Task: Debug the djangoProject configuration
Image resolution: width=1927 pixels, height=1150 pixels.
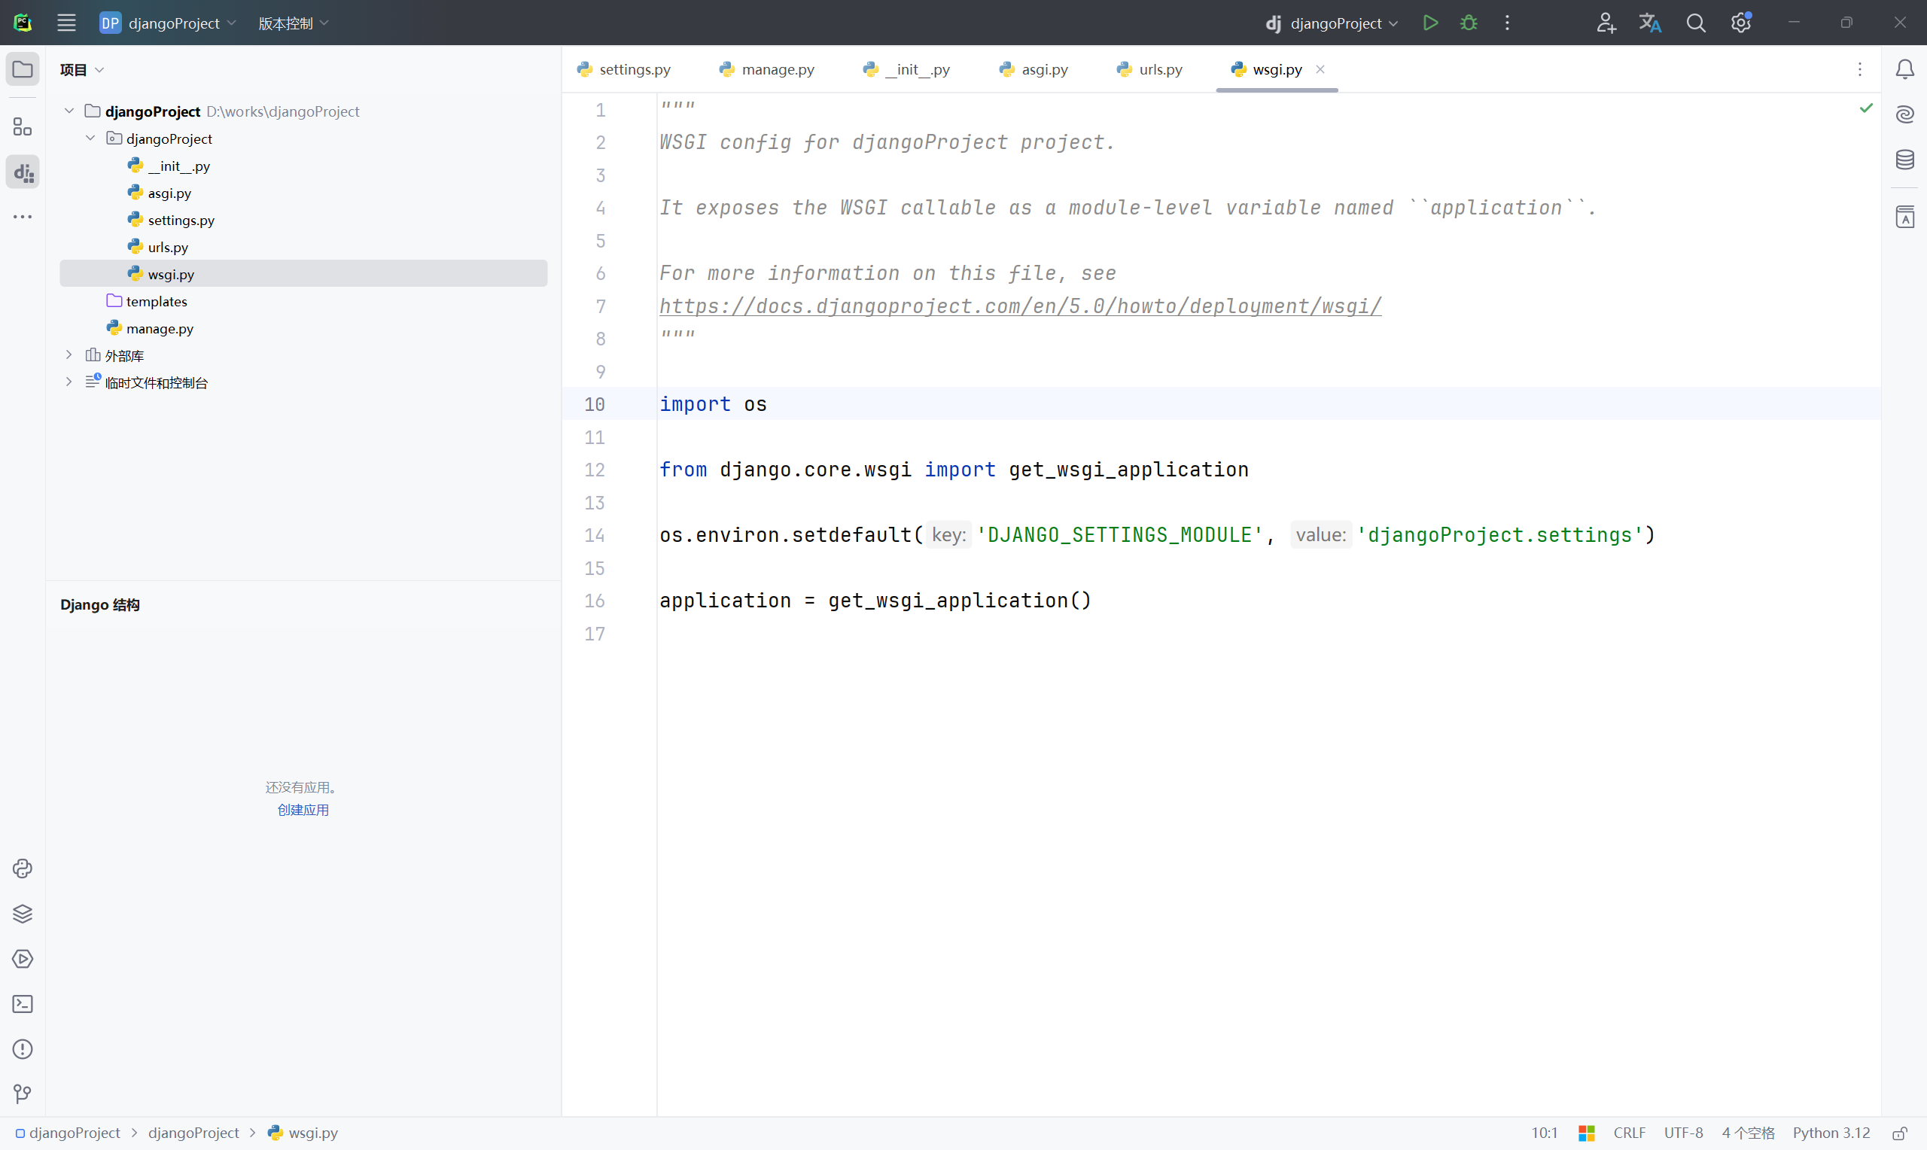Action: click(1469, 23)
